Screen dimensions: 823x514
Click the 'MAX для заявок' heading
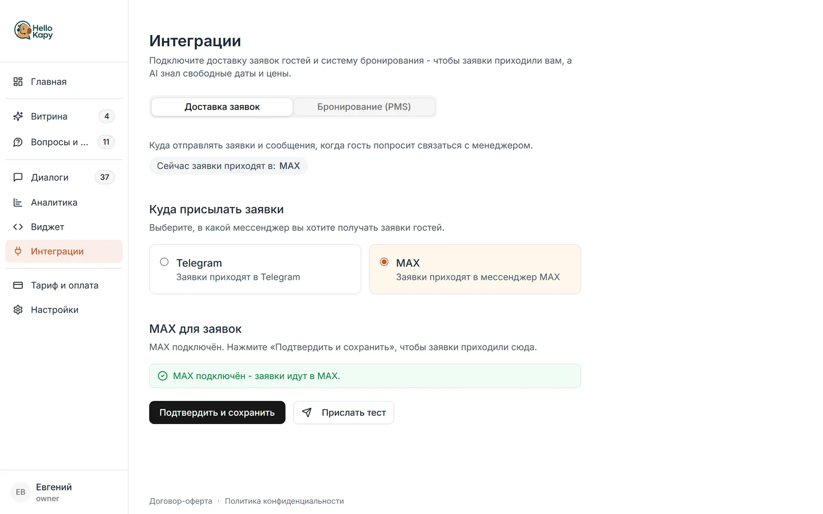tap(195, 329)
